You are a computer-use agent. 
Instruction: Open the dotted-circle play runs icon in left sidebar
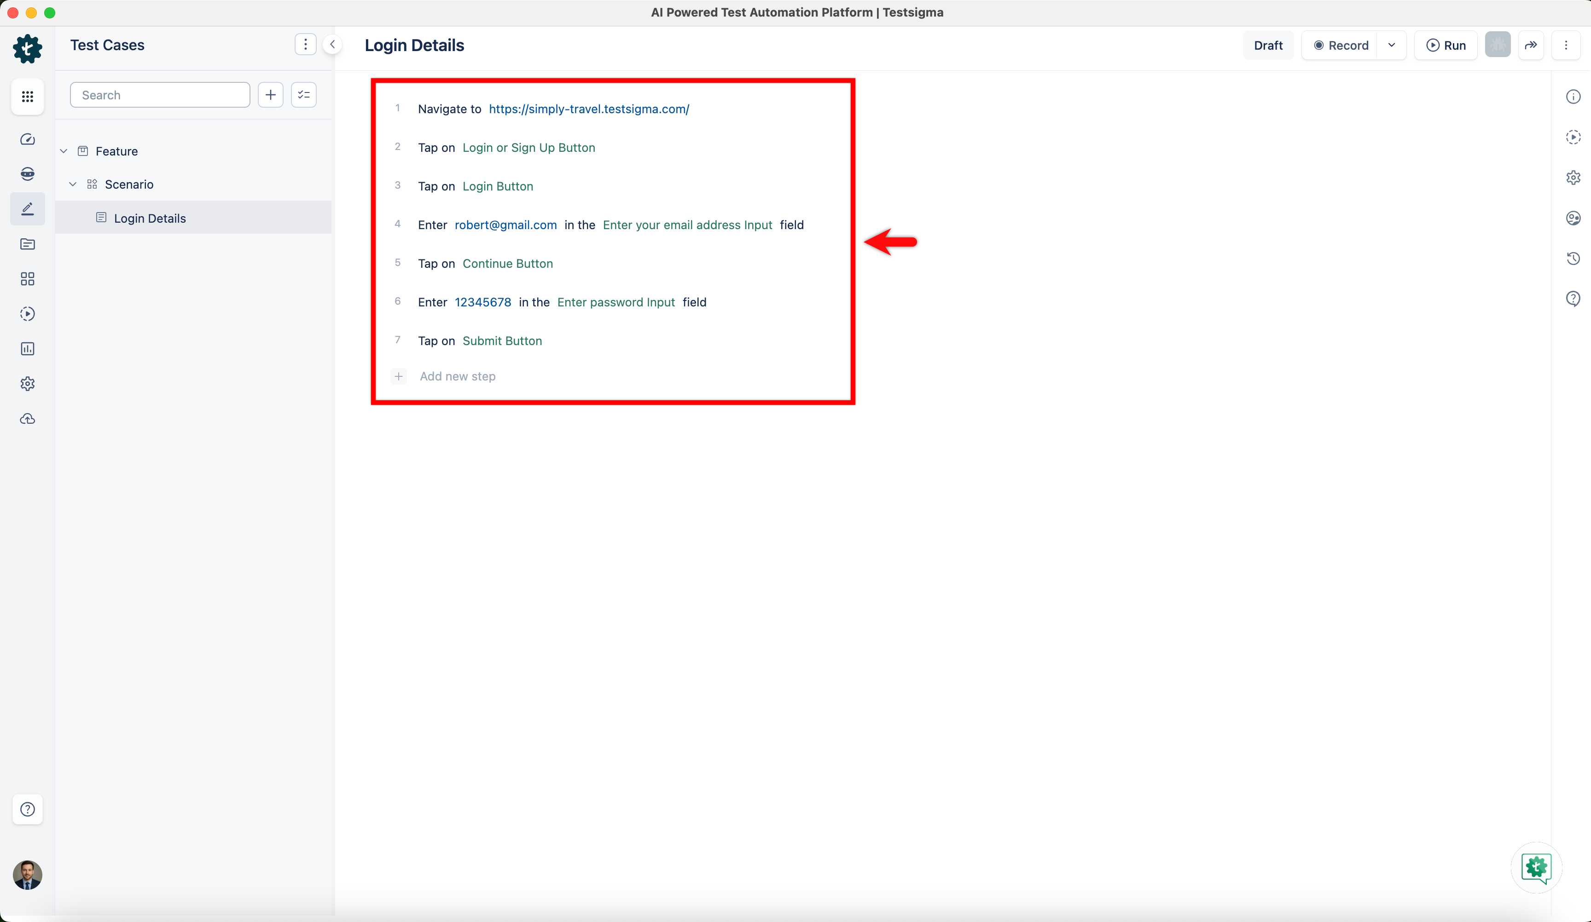(27, 314)
